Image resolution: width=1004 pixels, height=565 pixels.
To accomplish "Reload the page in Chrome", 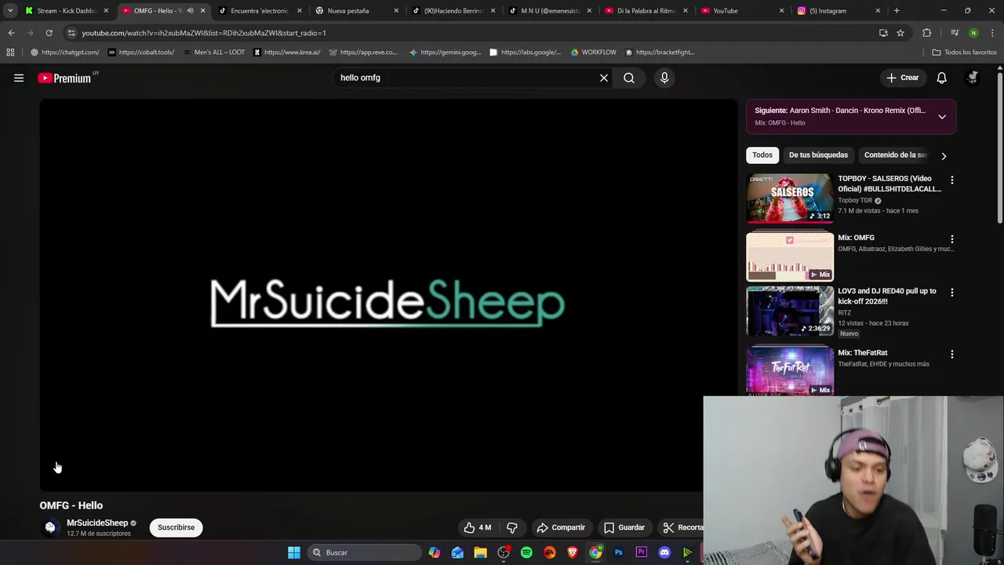I will tap(49, 33).
